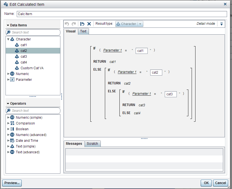Viewport: 232px width, 189px height.
Task: Select the Custom Cat VA data item
Action: (x=32, y=68)
